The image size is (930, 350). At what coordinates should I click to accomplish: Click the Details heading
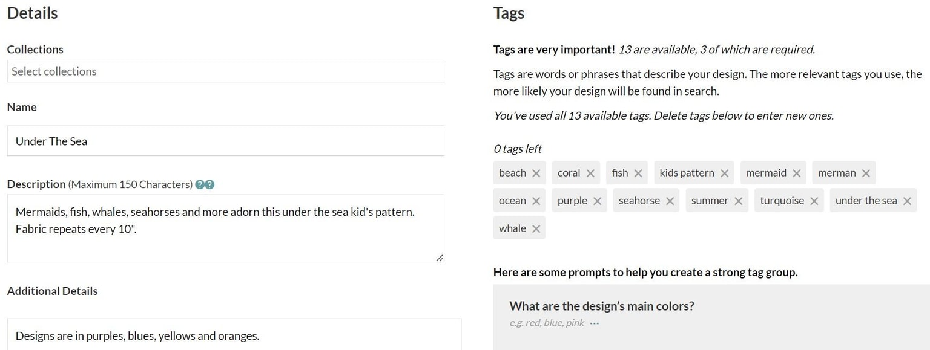pos(33,13)
